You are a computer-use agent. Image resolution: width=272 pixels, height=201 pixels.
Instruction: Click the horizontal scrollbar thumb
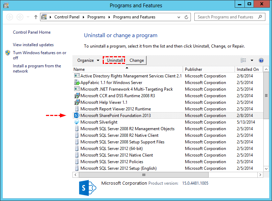(x=144, y=175)
